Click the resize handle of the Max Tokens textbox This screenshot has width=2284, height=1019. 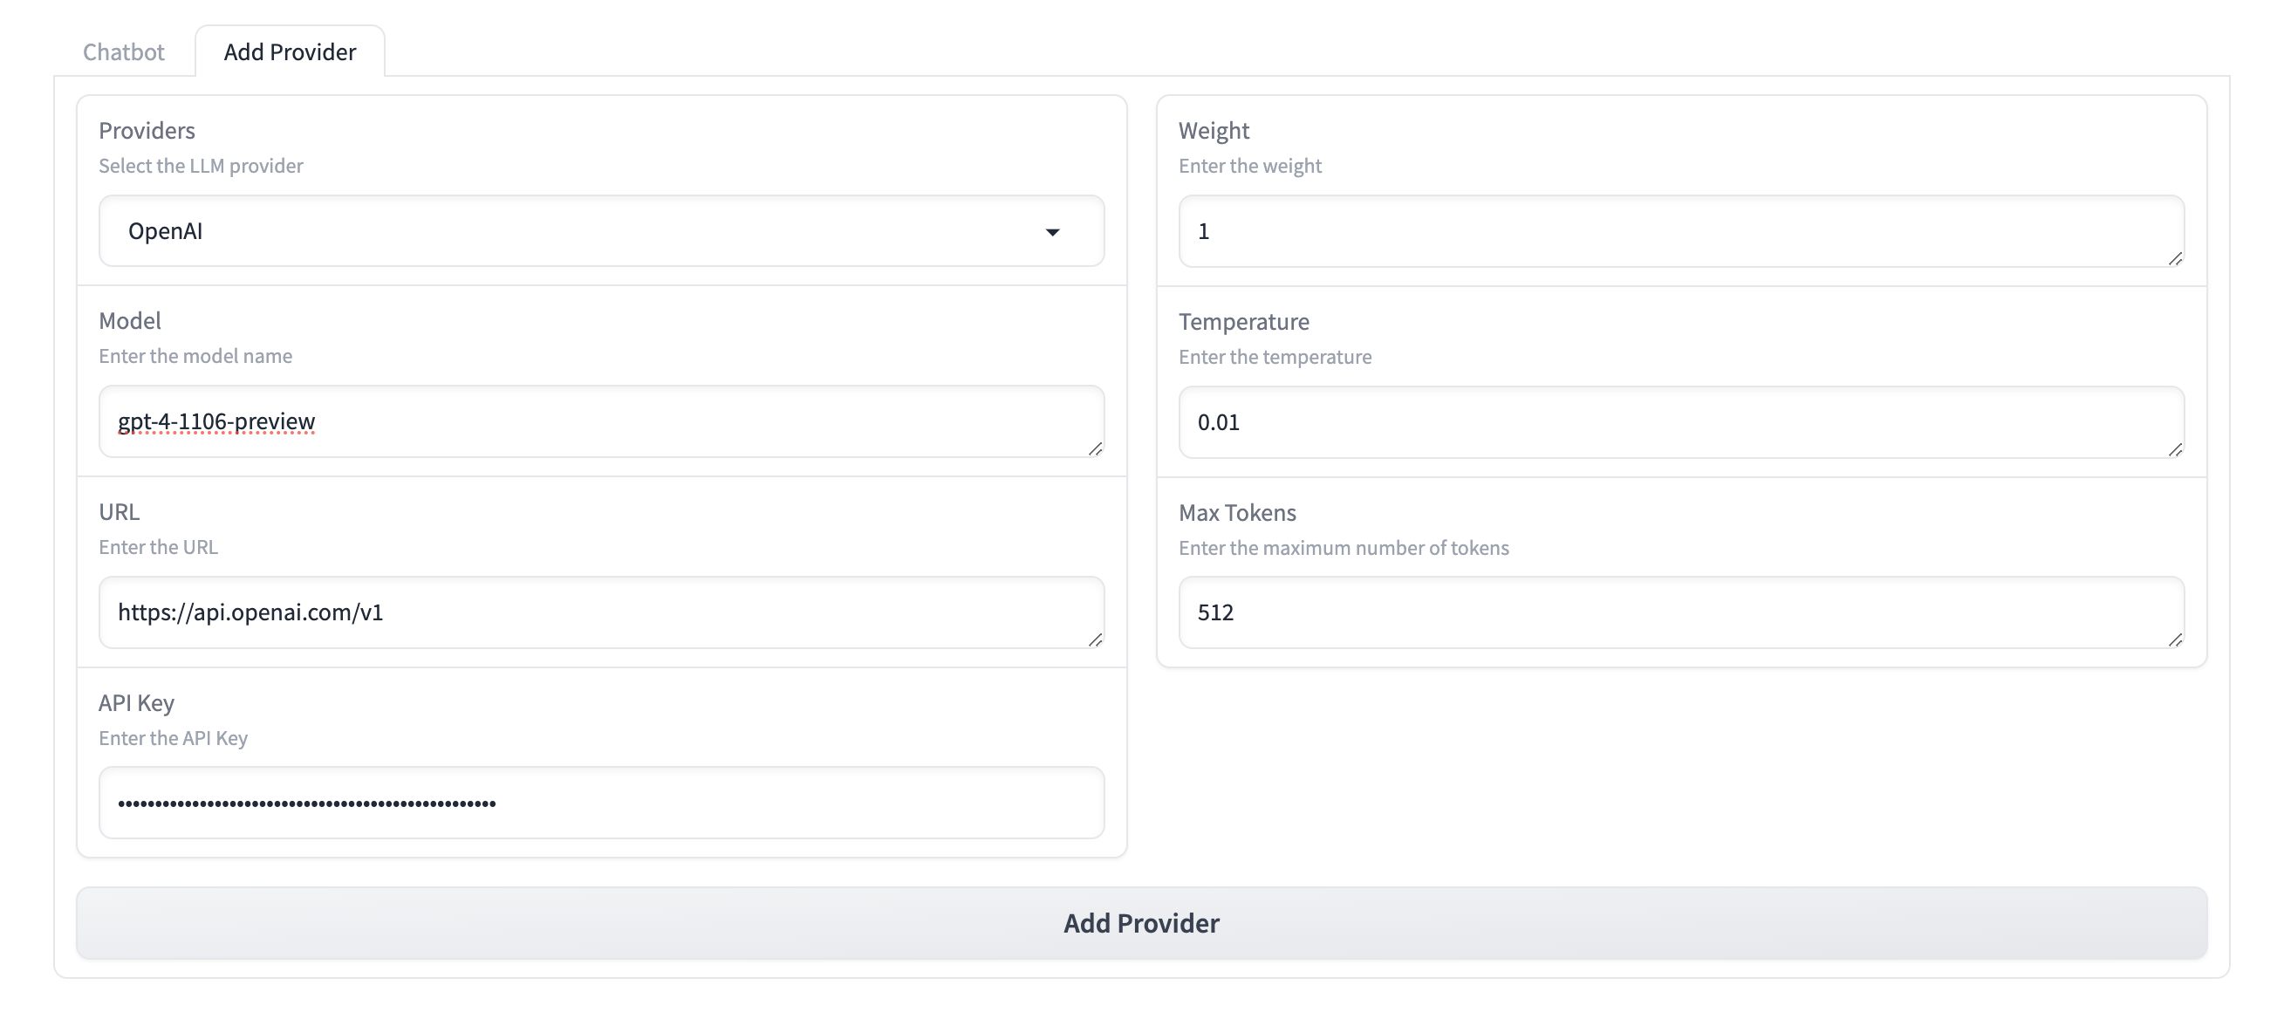[2175, 639]
